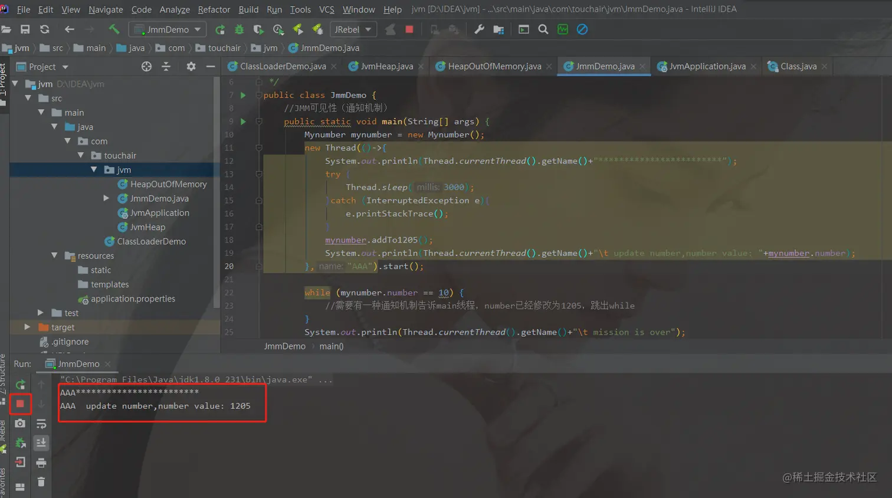Click run gutter arrow beside class JmmDemo
Image resolution: width=892 pixels, height=498 pixels.
[x=243, y=95]
